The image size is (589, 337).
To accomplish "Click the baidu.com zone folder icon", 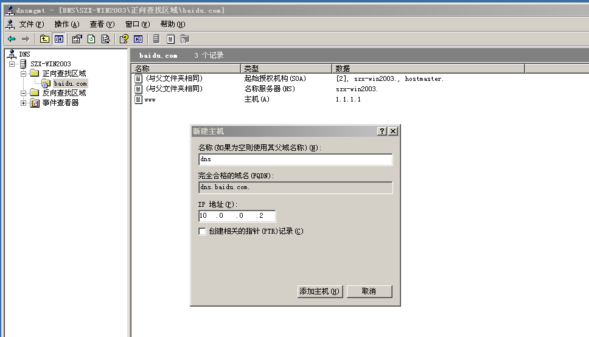I will click(x=46, y=83).
